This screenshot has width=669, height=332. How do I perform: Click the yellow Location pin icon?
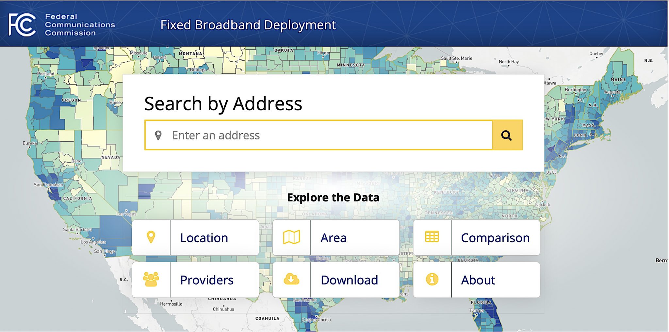click(x=151, y=237)
